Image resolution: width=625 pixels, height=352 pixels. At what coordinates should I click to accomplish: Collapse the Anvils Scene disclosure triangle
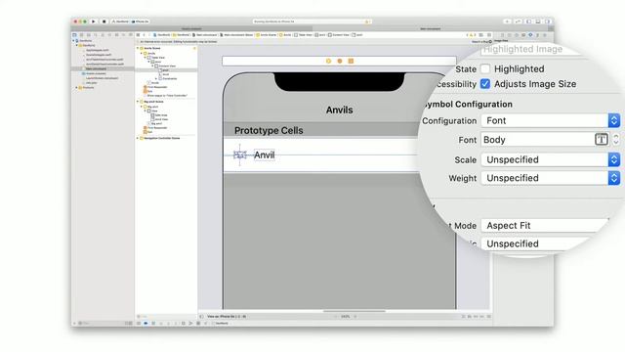138,48
